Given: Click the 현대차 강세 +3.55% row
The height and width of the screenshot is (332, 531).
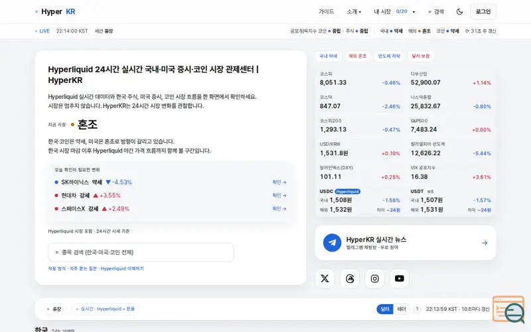Looking at the screenshot, I should 171,195.
